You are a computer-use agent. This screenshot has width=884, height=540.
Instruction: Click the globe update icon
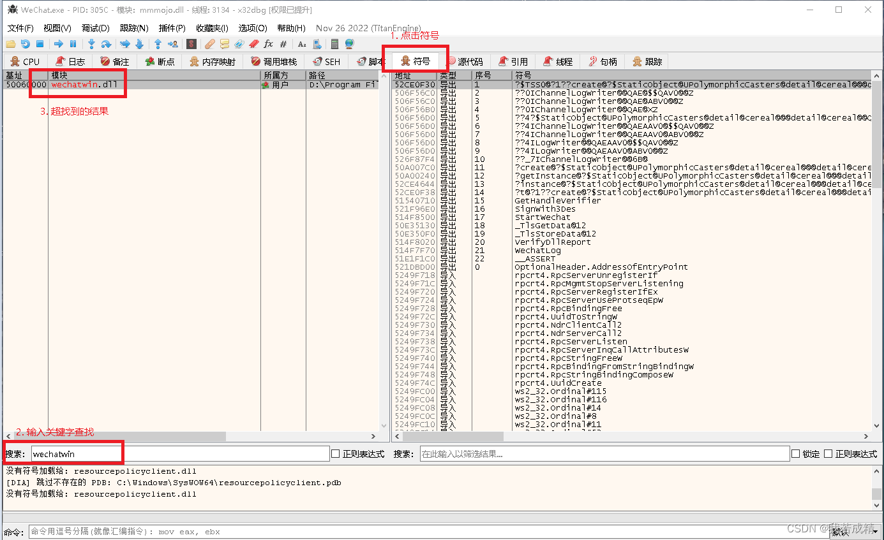pyautogui.click(x=349, y=44)
